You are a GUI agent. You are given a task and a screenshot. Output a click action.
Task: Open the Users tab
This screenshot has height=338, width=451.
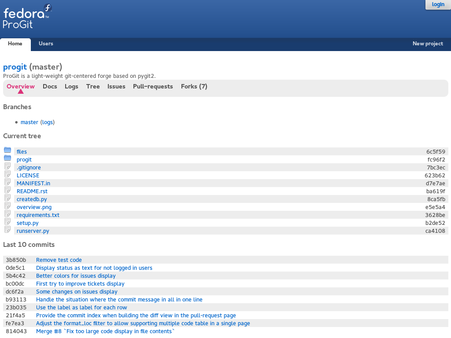(x=46, y=44)
